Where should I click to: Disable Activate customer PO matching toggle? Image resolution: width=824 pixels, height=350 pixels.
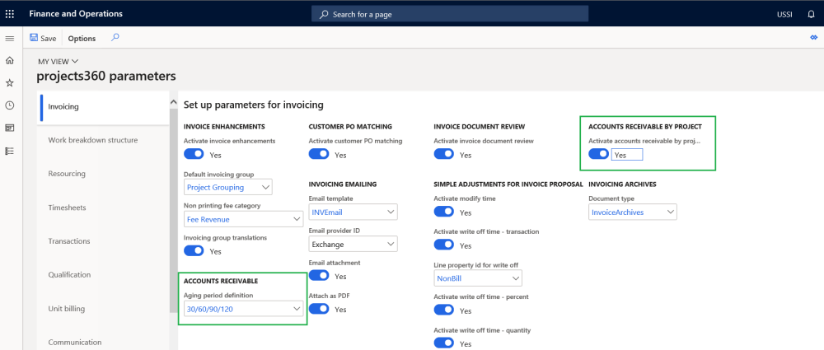(x=319, y=154)
